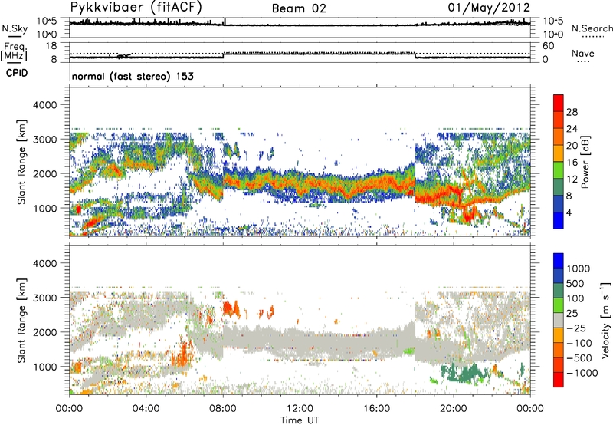The image size is (613, 425).
Task: Click the "-100" label on the velocity colorbar
Action: pos(581,343)
